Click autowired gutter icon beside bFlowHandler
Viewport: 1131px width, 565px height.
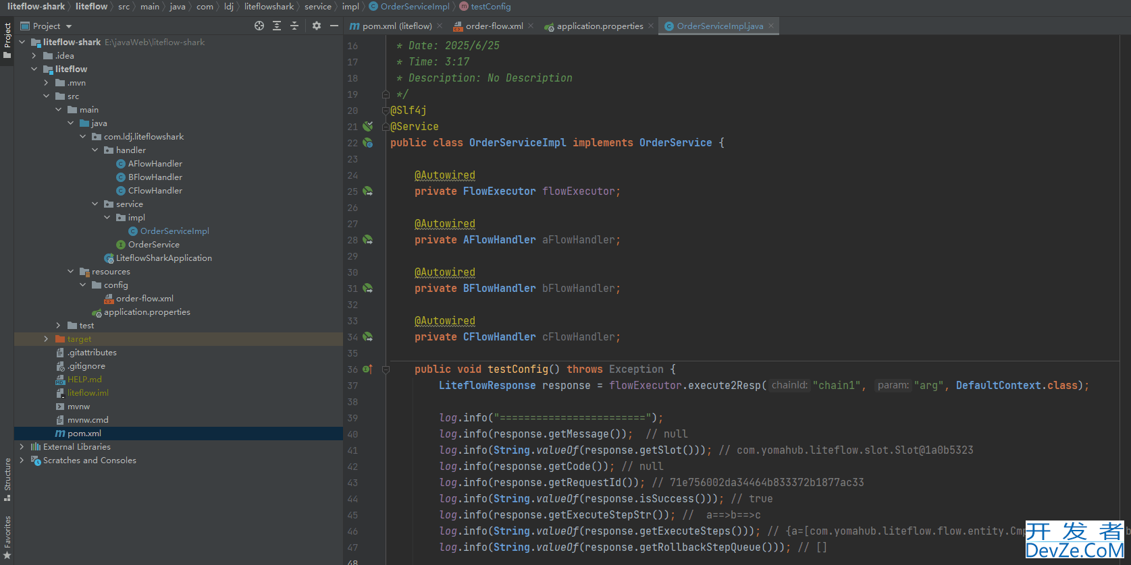tap(368, 288)
